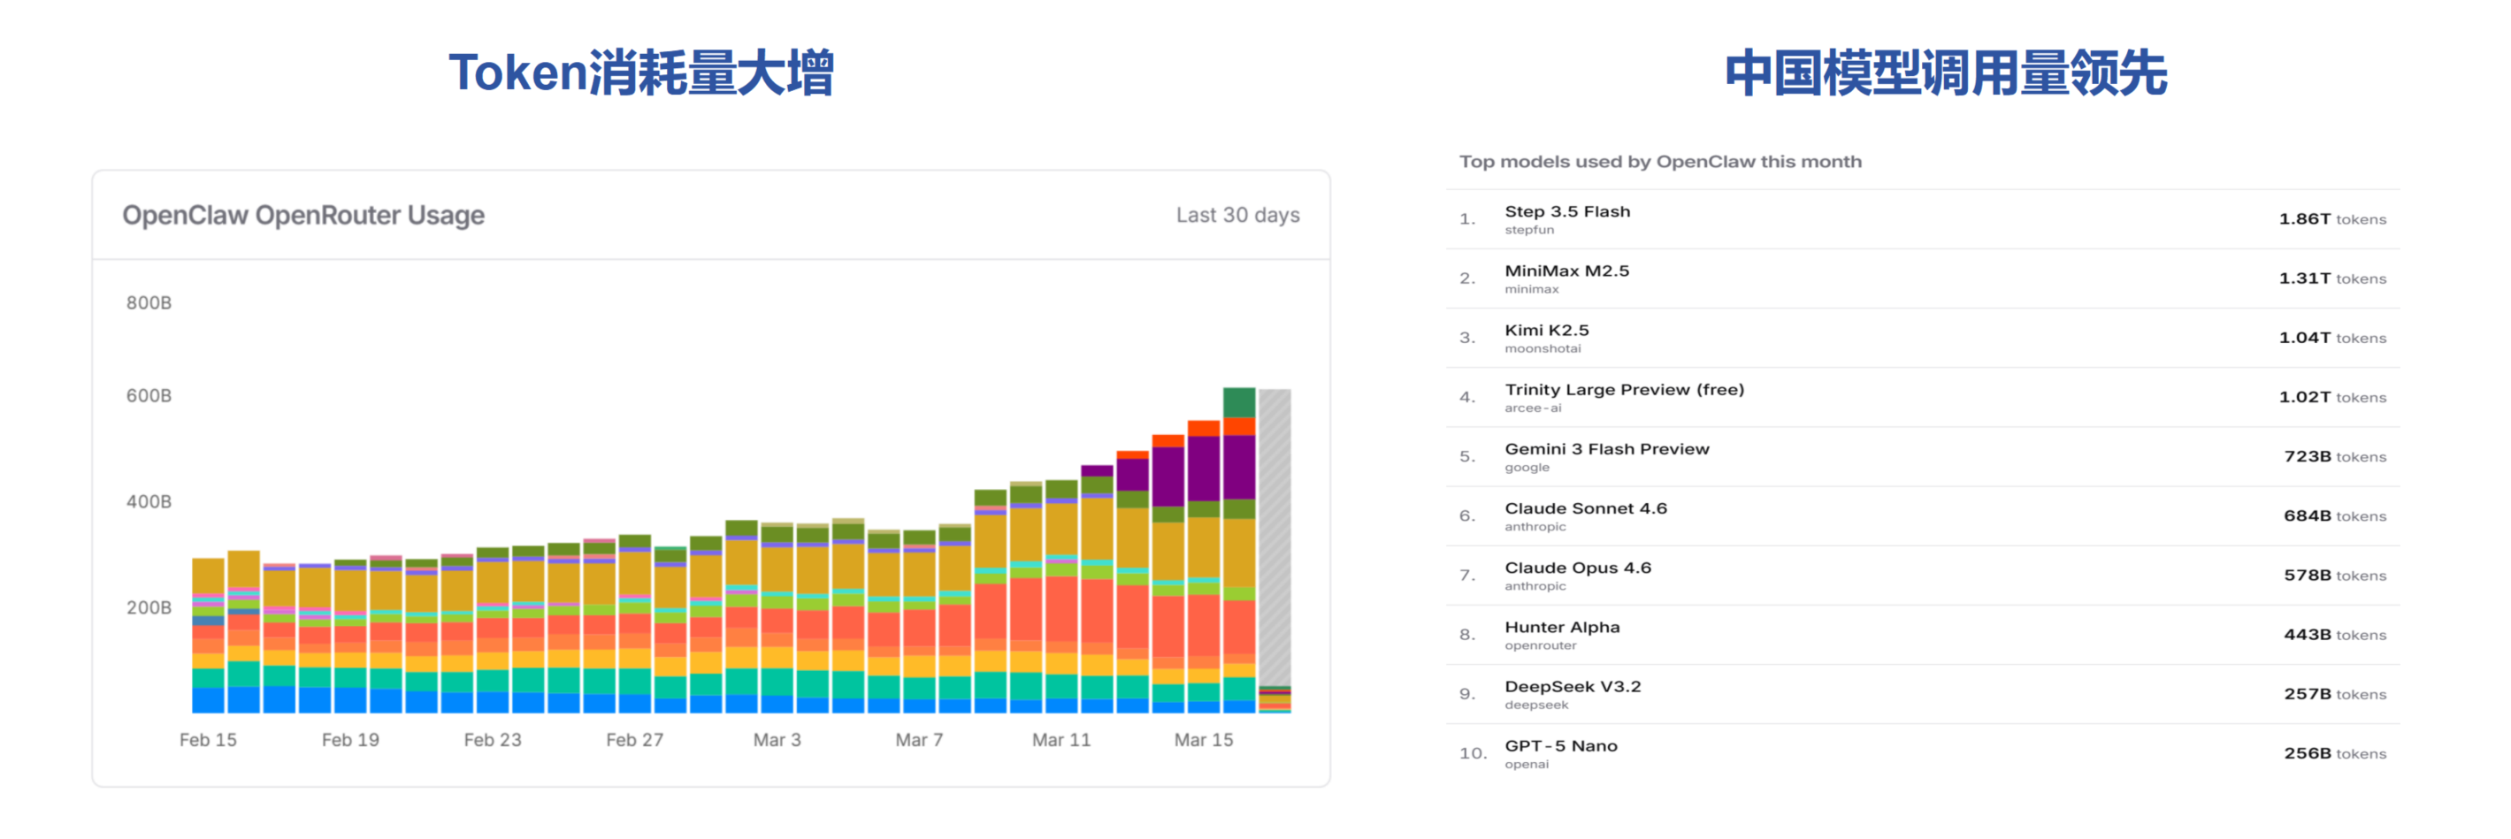Click rank number "1." beside Step 3.5 Flash
The width and height of the screenshot is (2511, 839).
click(x=1467, y=219)
